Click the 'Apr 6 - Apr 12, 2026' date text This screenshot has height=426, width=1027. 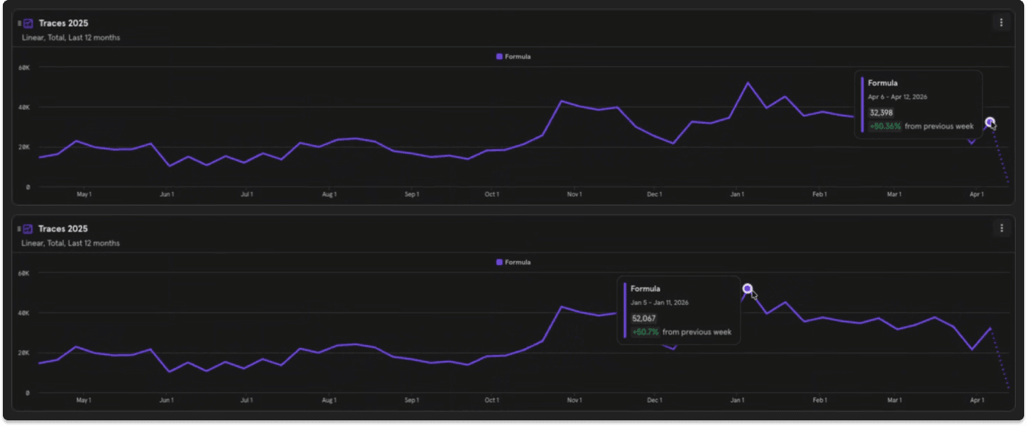click(897, 97)
